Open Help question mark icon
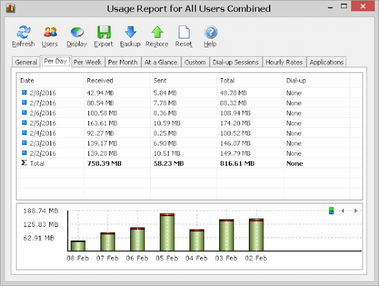Image resolution: width=379 pixels, height=286 pixels. [x=210, y=32]
